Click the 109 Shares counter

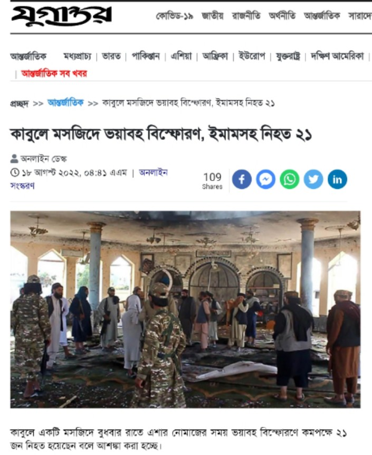[213, 181]
